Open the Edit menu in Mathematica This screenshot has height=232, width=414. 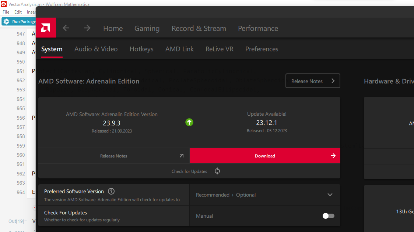coord(18,12)
